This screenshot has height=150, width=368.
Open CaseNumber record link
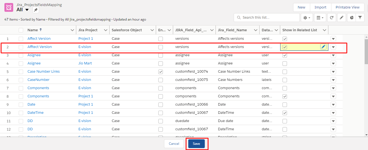39,80
